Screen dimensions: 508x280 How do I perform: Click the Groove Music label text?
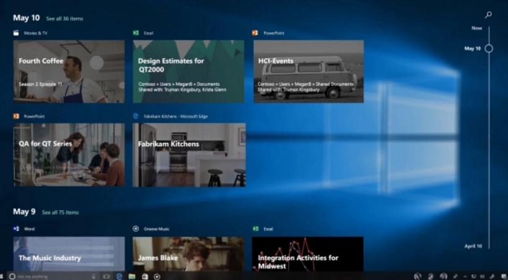tap(157, 229)
